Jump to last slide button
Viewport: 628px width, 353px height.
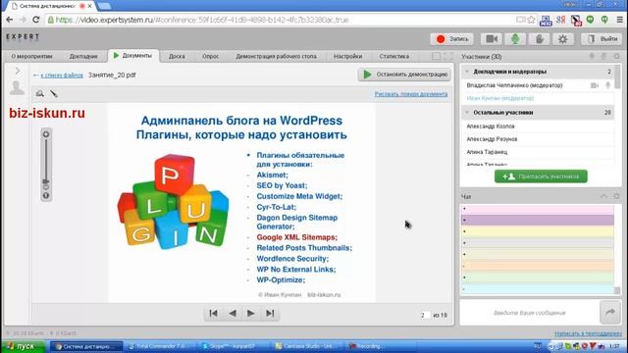tap(270, 314)
